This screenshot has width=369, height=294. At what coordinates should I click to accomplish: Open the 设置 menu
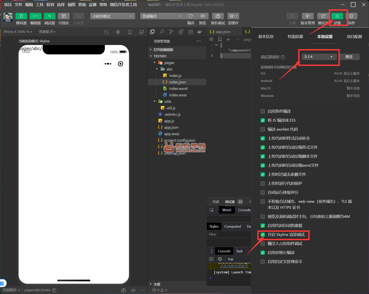(x=93, y=4)
